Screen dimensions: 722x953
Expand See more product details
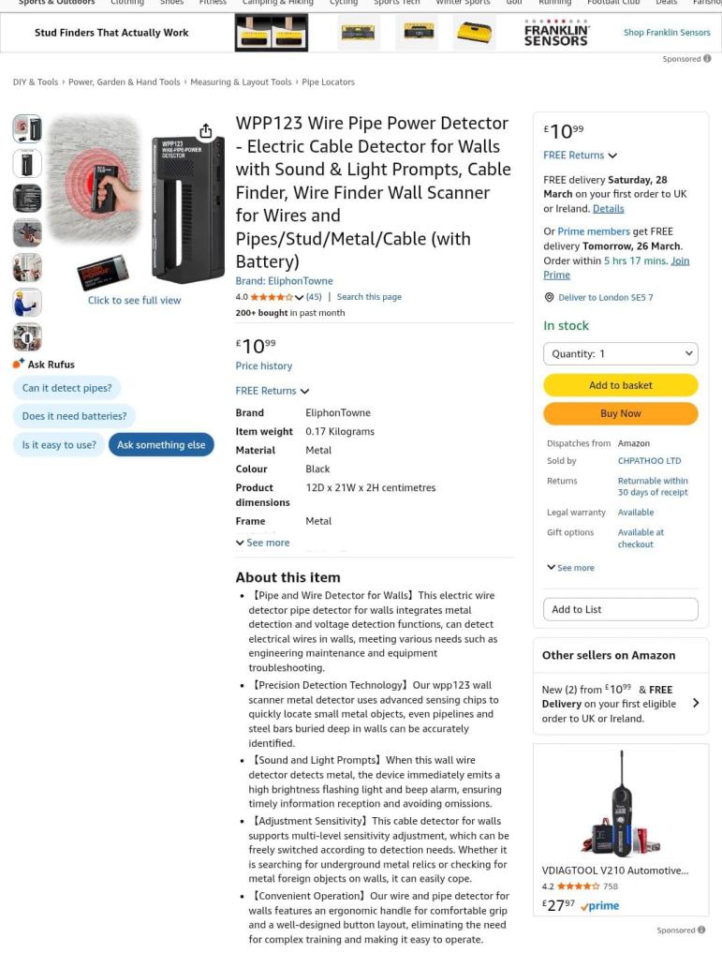point(263,543)
